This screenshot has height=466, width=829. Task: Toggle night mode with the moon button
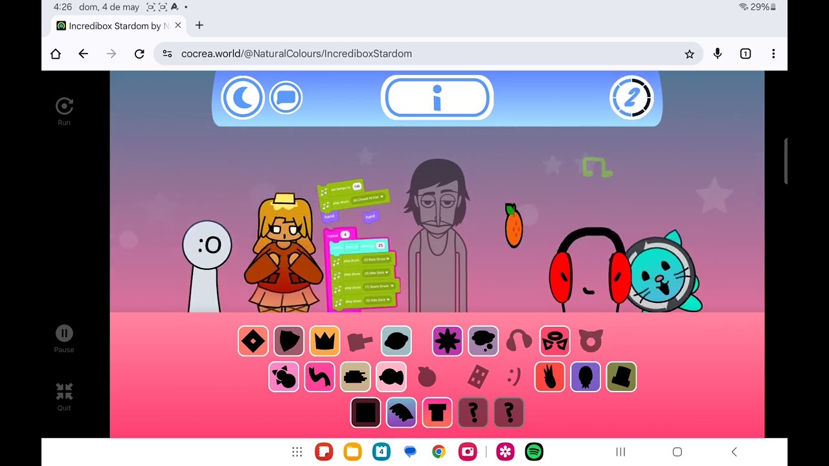coord(243,98)
